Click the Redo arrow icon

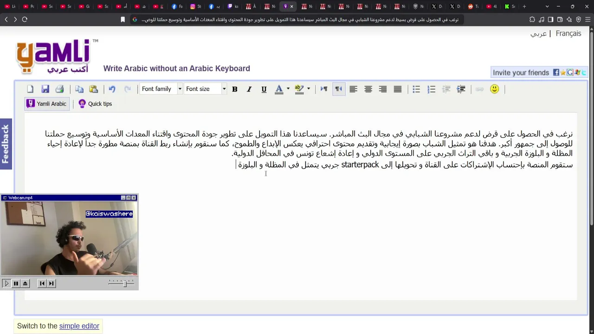pyautogui.click(x=127, y=89)
